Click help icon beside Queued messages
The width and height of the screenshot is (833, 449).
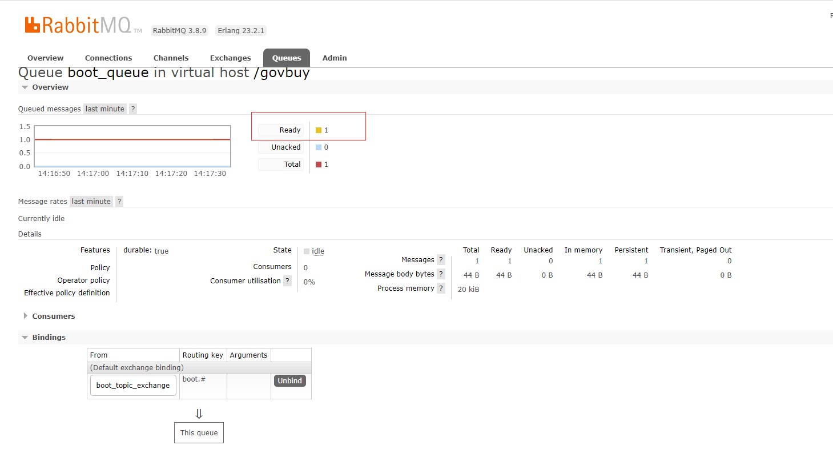click(x=133, y=109)
